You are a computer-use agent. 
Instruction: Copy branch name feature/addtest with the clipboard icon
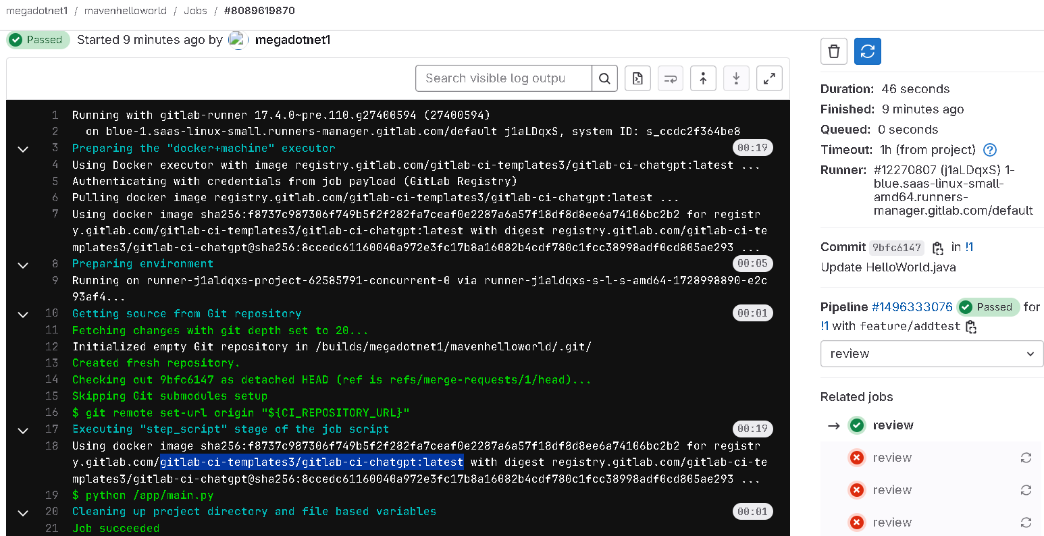click(x=971, y=327)
